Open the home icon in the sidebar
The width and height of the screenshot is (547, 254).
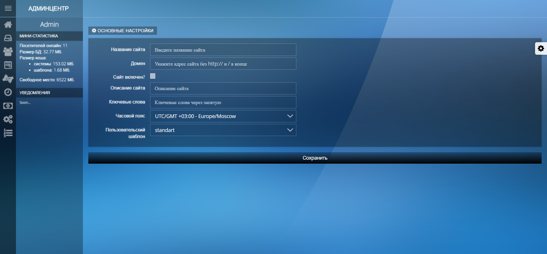tap(8, 25)
